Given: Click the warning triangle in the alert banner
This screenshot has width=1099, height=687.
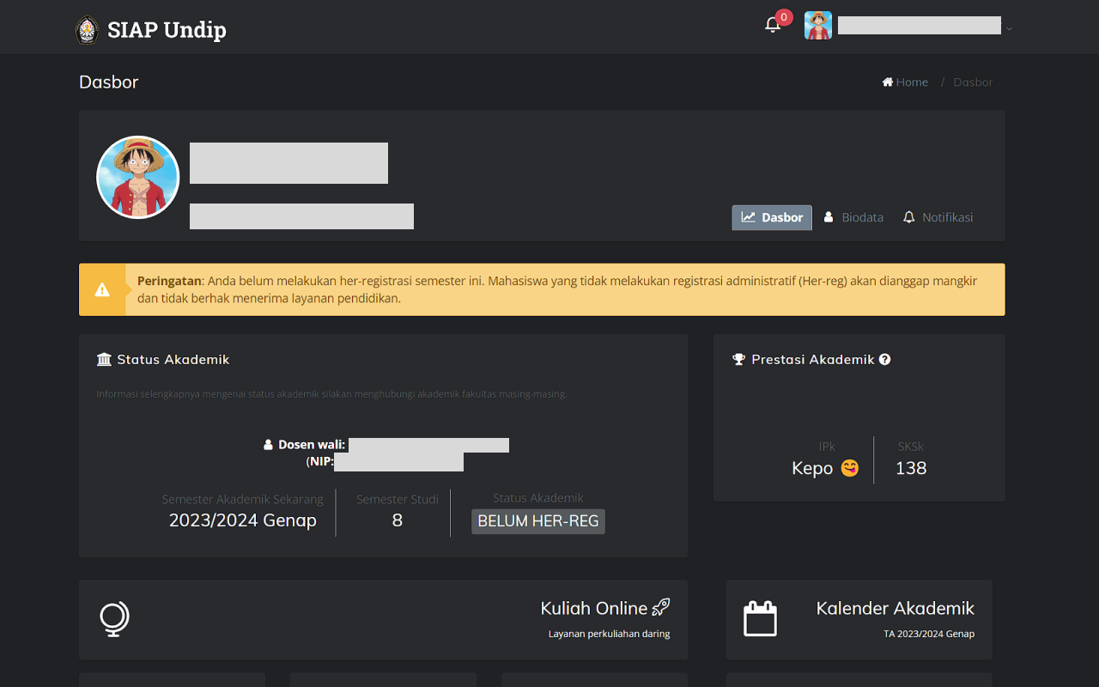Looking at the screenshot, I should click(x=103, y=289).
